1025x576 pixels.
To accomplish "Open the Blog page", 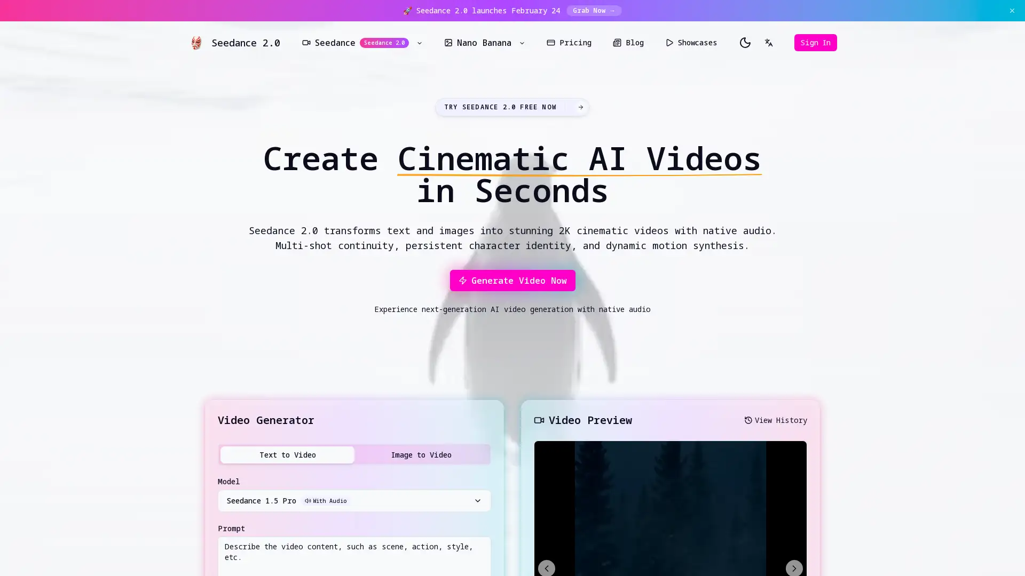I will click(628, 43).
